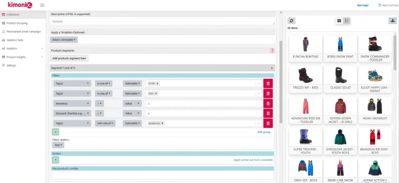399x183 pixels.
Task: Select B PACHA BUNTING product thumbnail
Action: coord(305,44)
